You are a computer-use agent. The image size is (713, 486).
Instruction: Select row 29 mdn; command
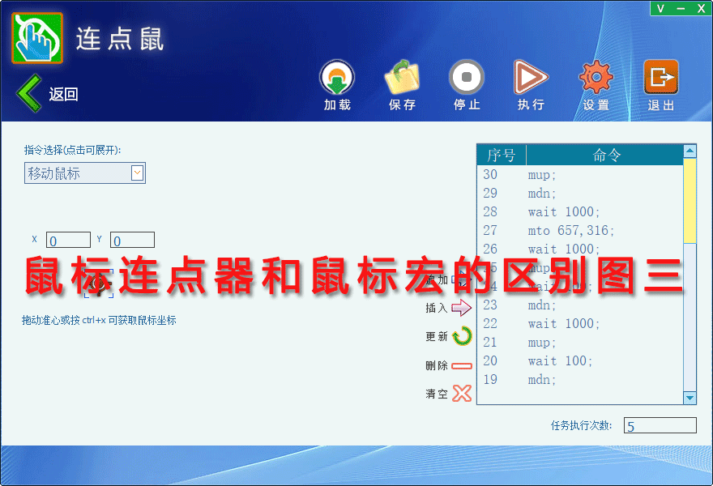580,194
